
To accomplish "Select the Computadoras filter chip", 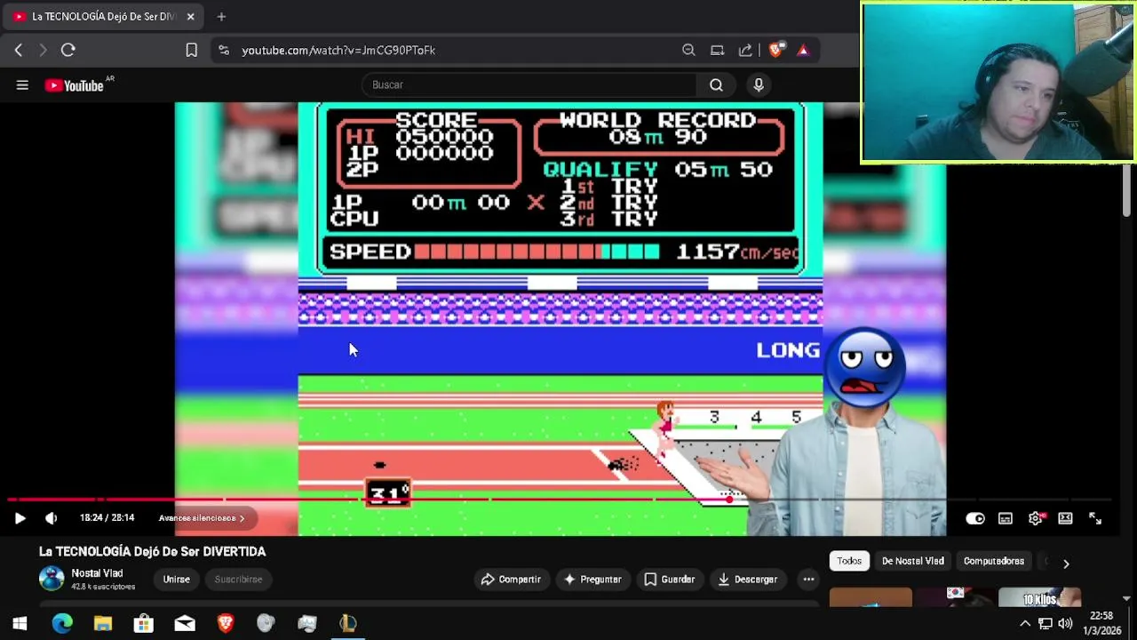I will [993, 561].
